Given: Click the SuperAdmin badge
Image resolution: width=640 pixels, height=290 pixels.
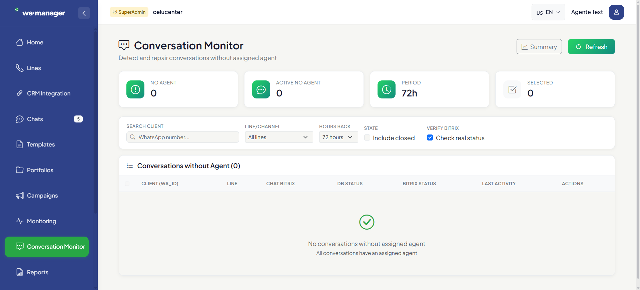Looking at the screenshot, I should tap(129, 12).
